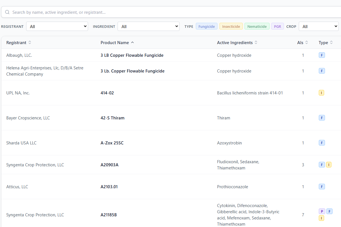The width and height of the screenshot is (341, 227).
Task: Click I badge in A21185B row
Action: pyautogui.click(x=321, y=218)
